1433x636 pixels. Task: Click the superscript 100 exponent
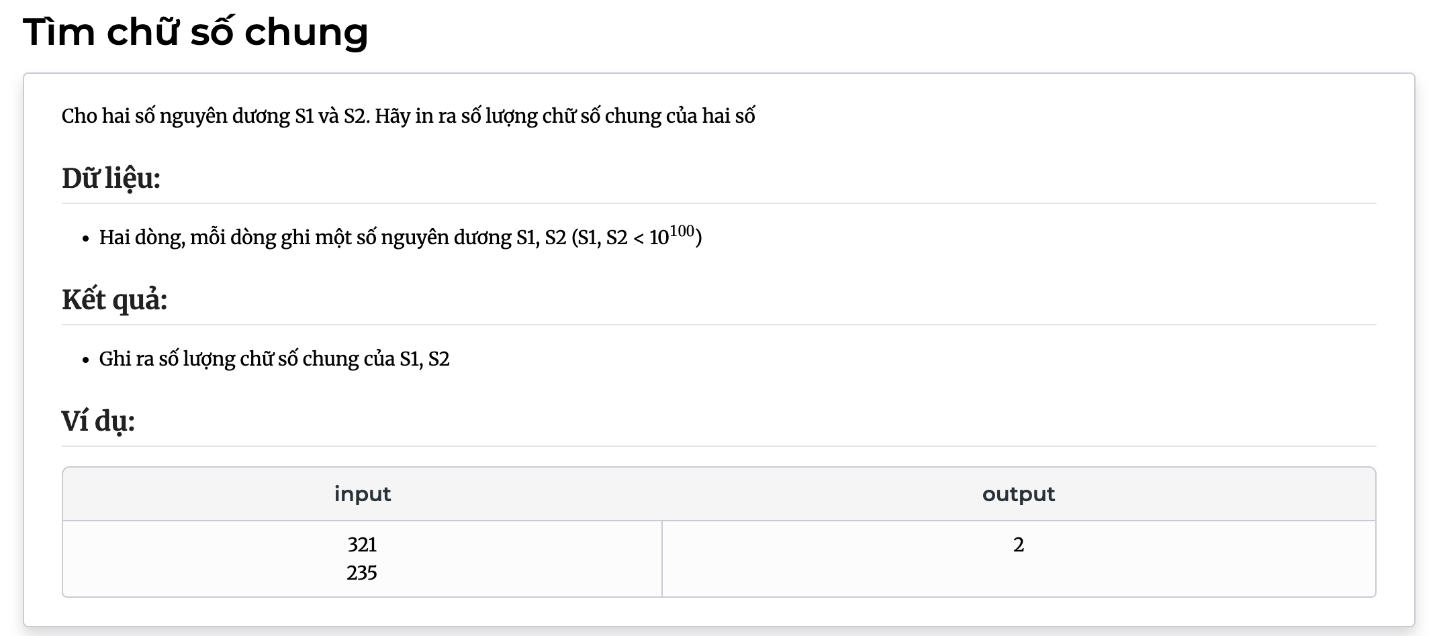click(682, 231)
